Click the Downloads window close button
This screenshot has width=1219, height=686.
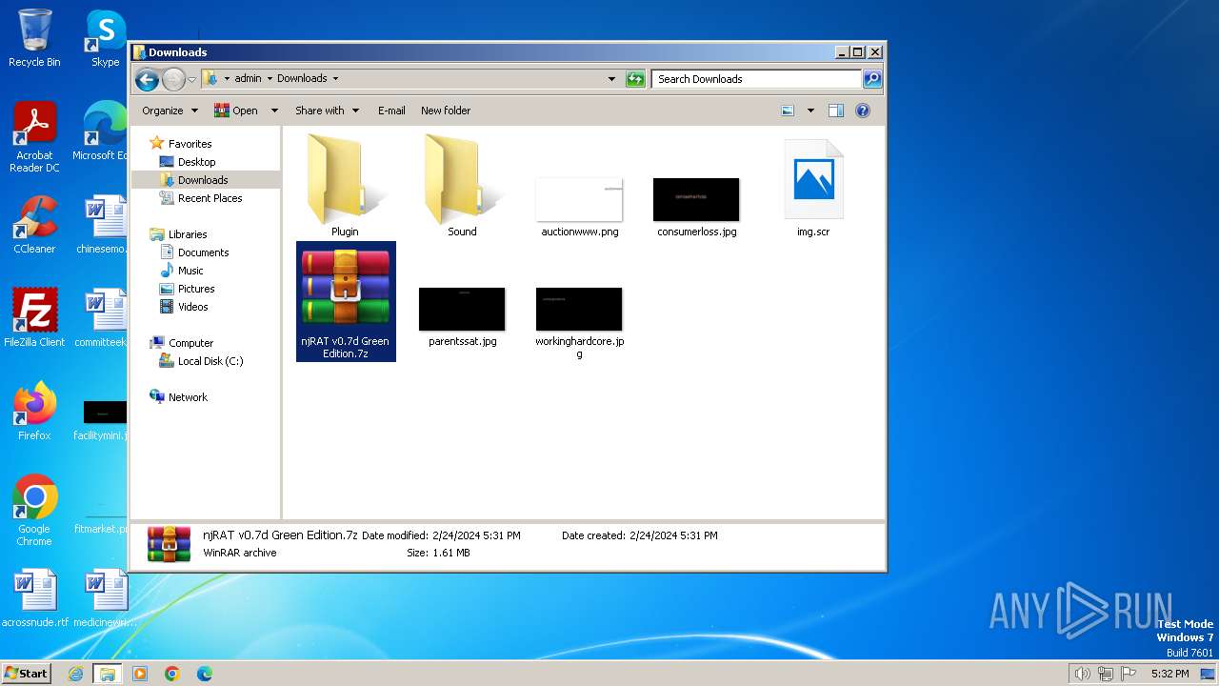click(x=875, y=52)
